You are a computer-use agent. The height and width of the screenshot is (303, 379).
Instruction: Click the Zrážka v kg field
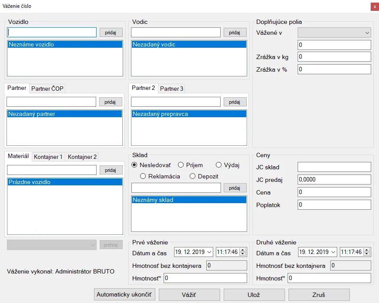point(334,56)
